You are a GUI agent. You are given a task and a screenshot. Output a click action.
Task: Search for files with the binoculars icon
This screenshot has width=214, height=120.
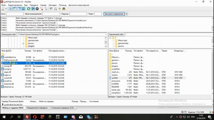(x=64, y=9)
